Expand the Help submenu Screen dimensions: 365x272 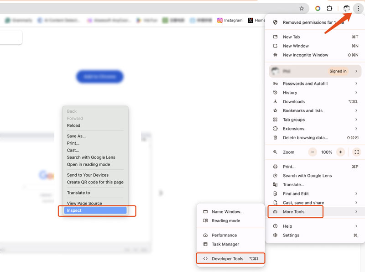(x=315, y=226)
